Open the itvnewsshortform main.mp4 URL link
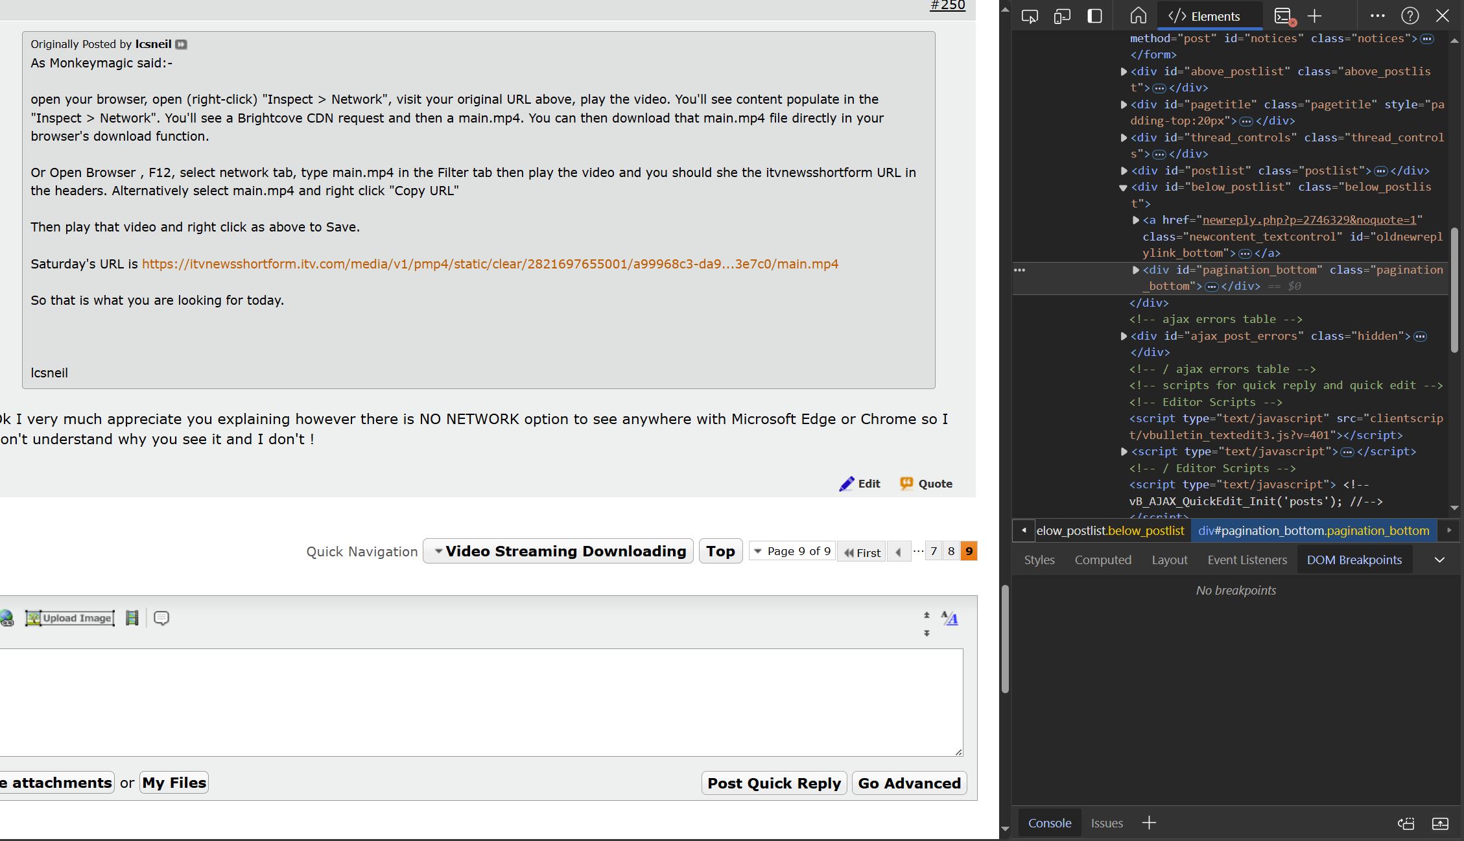 pyautogui.click(x=490, y=264)
